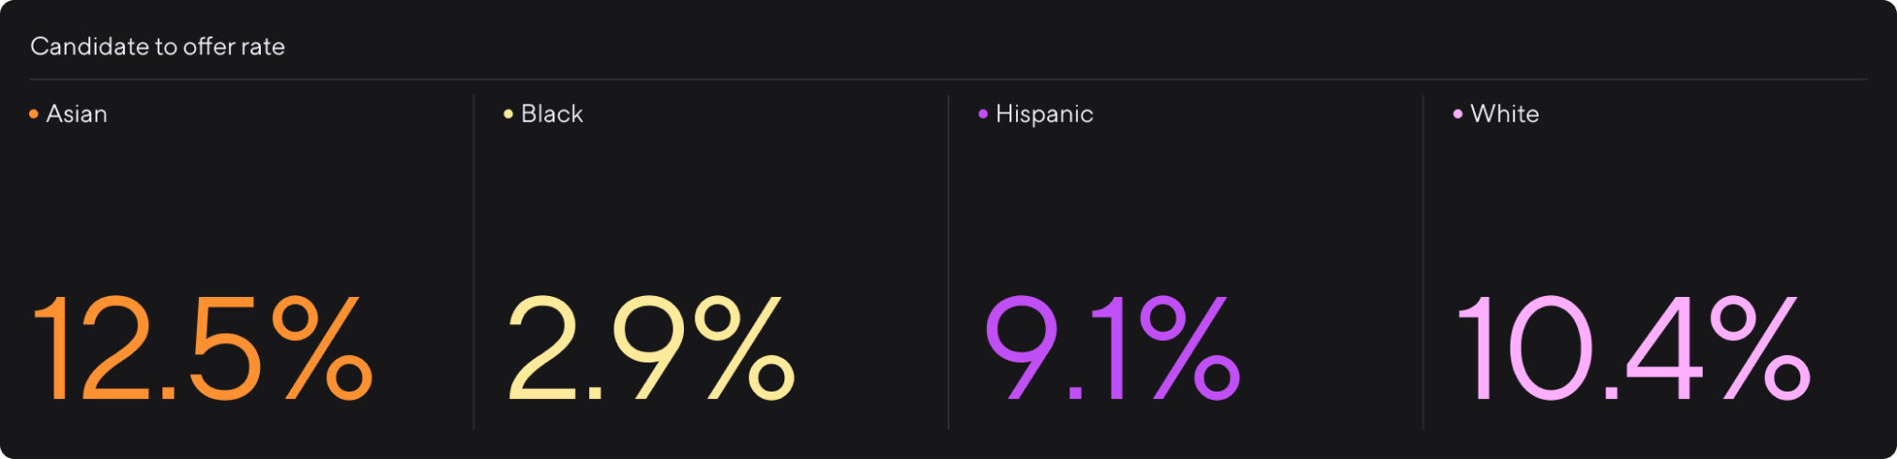Click the divider between Hispanic and White

1423,262
